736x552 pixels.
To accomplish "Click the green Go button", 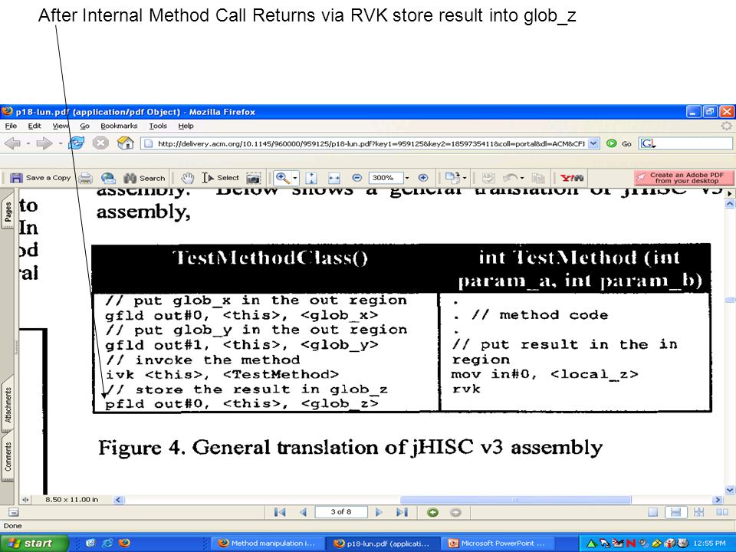I will [619, 143].
